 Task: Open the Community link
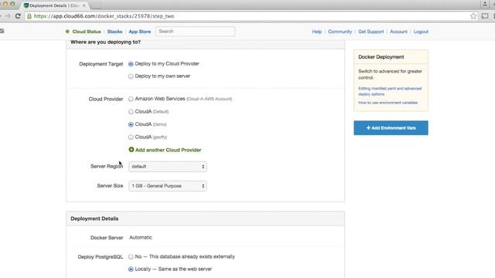[340, 32]
